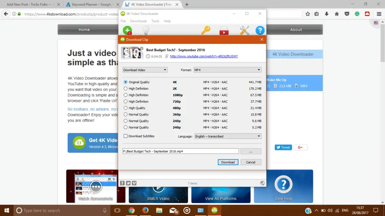
Task: Select the 1080p High Definition option
Action: 126,95
